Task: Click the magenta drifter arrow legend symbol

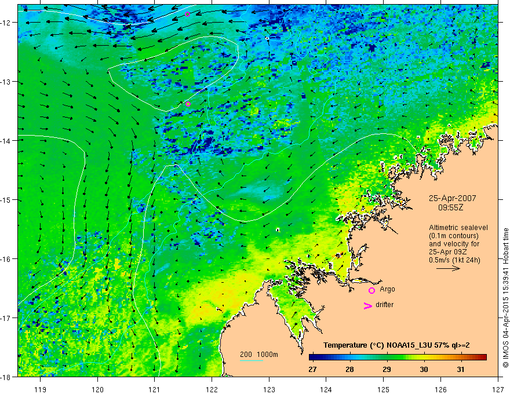Action: pyautogui.click(x=367, y=306)
